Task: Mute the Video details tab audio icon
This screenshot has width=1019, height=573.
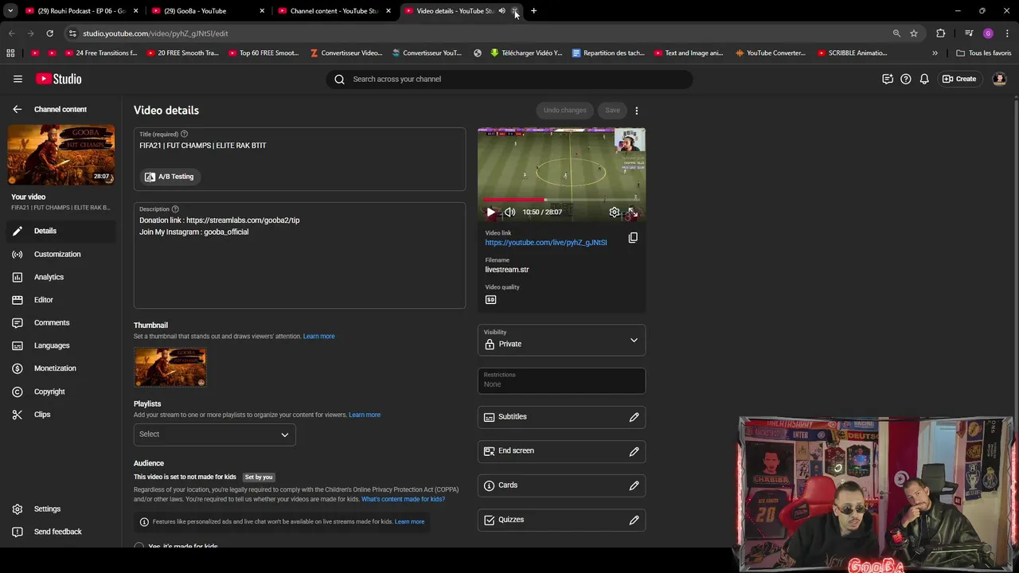Action: click(502, 11)
